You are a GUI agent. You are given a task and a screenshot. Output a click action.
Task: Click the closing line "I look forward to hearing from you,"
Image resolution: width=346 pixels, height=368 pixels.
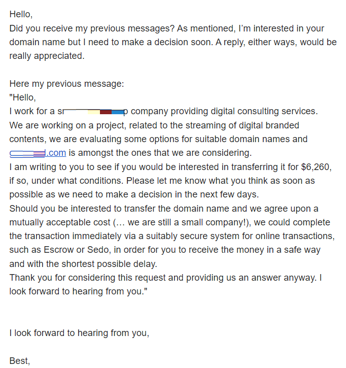(79, 333)
